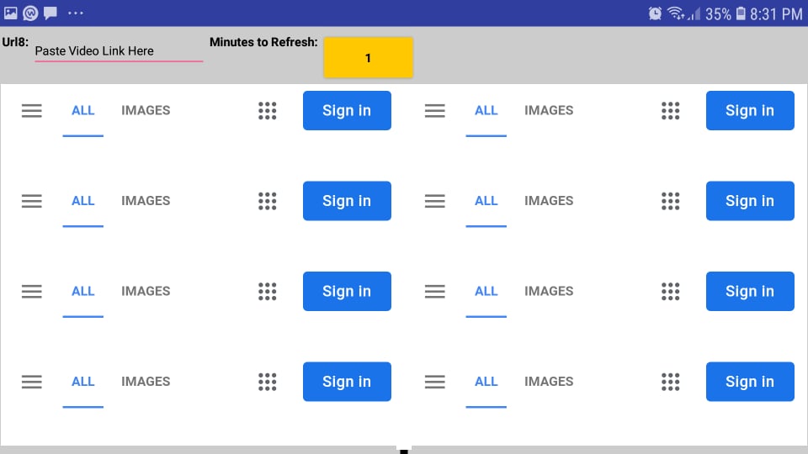The height and width of the screenshot is (454, 808).
Task: Tap the circular messenger notification icon
Action: point(30,13)
